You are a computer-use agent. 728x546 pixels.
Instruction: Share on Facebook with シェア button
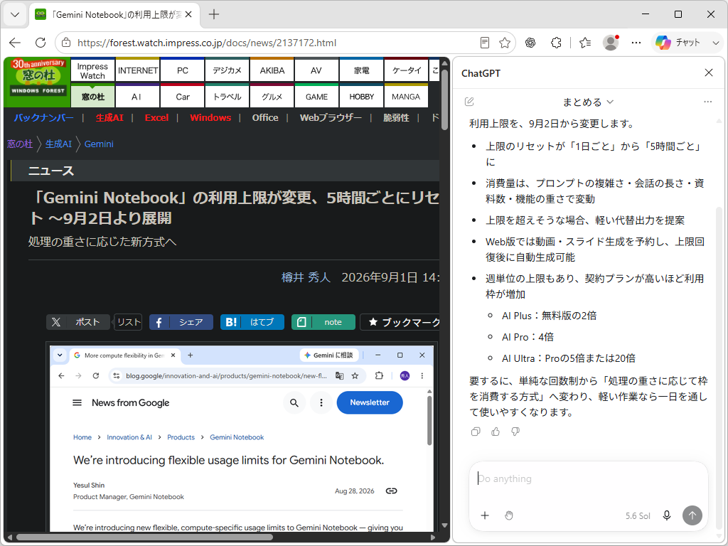[x=181, y=322]
